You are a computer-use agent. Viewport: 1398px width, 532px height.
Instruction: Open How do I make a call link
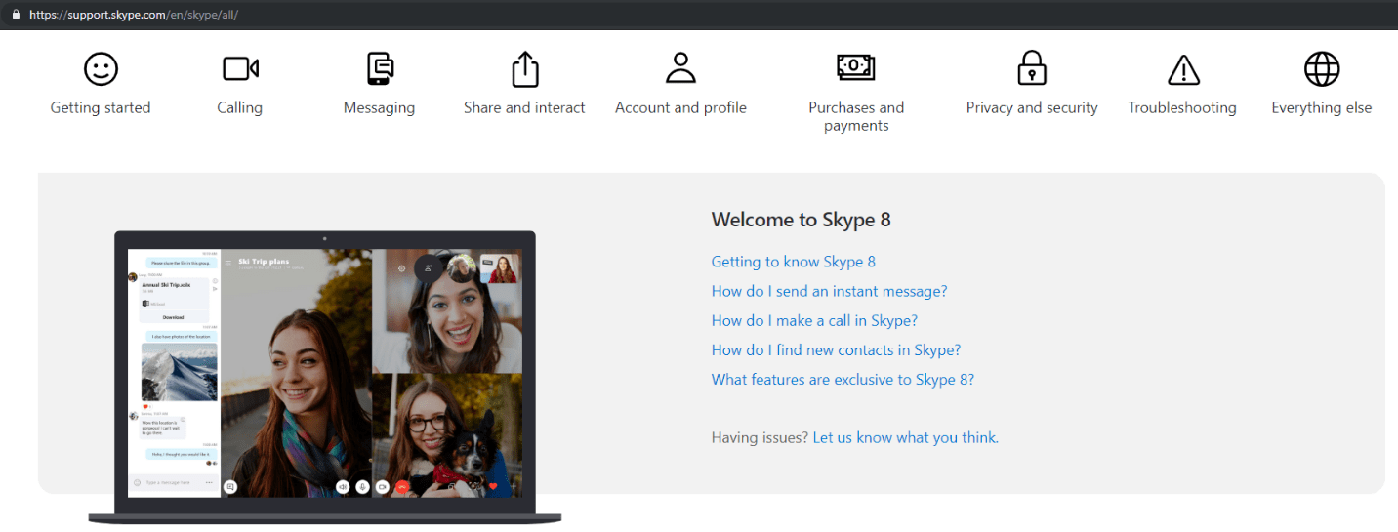tap(814, 320)
